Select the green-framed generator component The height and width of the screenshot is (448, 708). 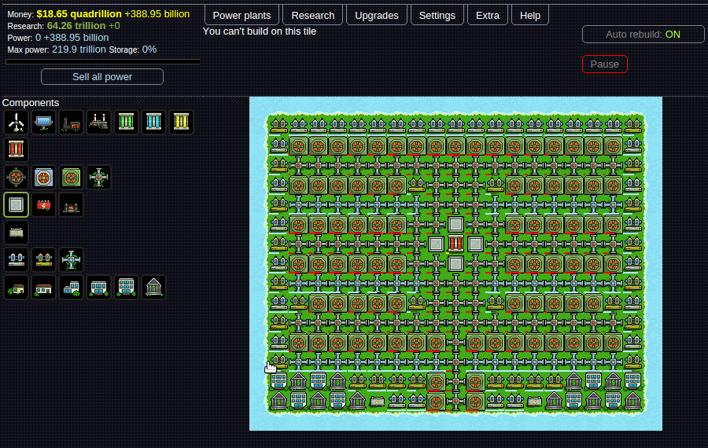72,178
